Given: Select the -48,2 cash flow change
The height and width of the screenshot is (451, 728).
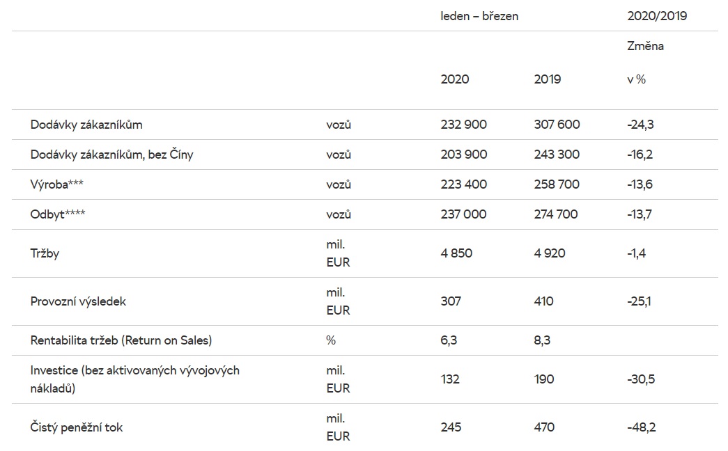Looking at the screenshot, I should click(x=641, y=427).
